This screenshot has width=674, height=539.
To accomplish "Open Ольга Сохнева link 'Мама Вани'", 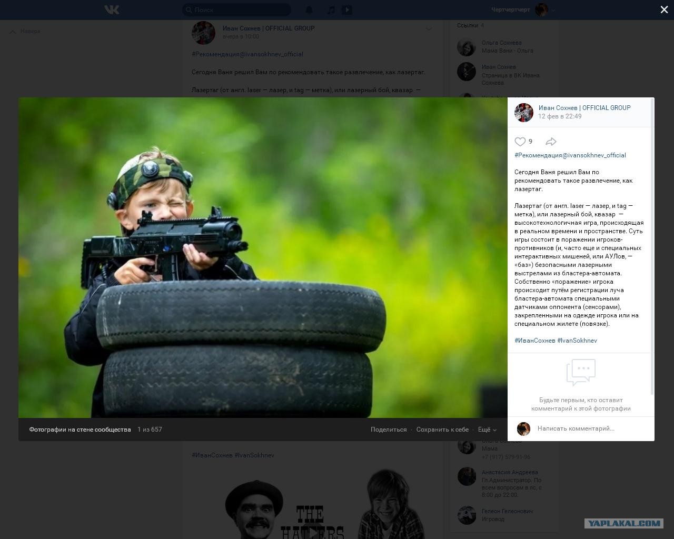I will (x=501, y=43).
